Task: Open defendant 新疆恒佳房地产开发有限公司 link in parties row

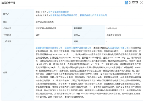Action: tap(93, 15)
